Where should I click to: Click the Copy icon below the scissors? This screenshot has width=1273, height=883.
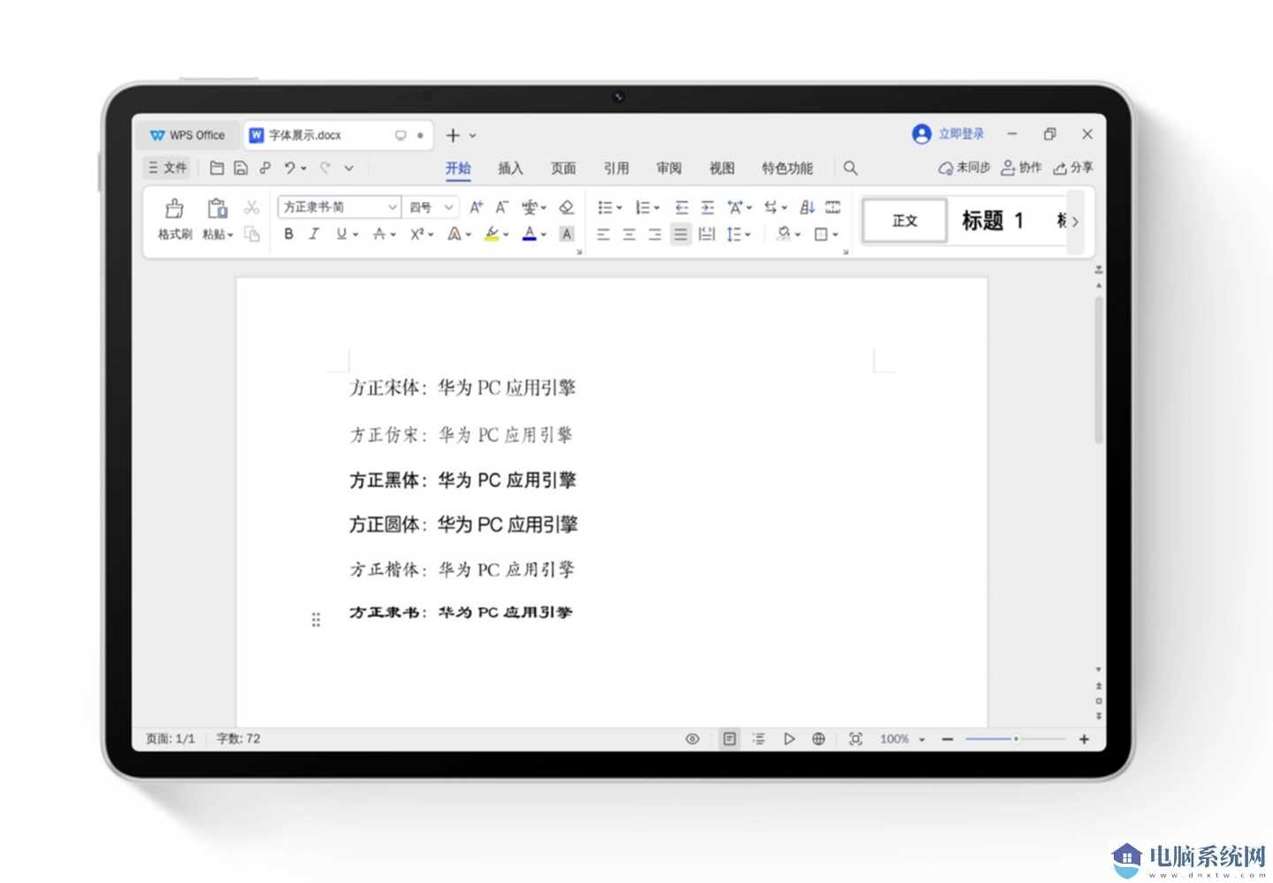click(252, 234)
